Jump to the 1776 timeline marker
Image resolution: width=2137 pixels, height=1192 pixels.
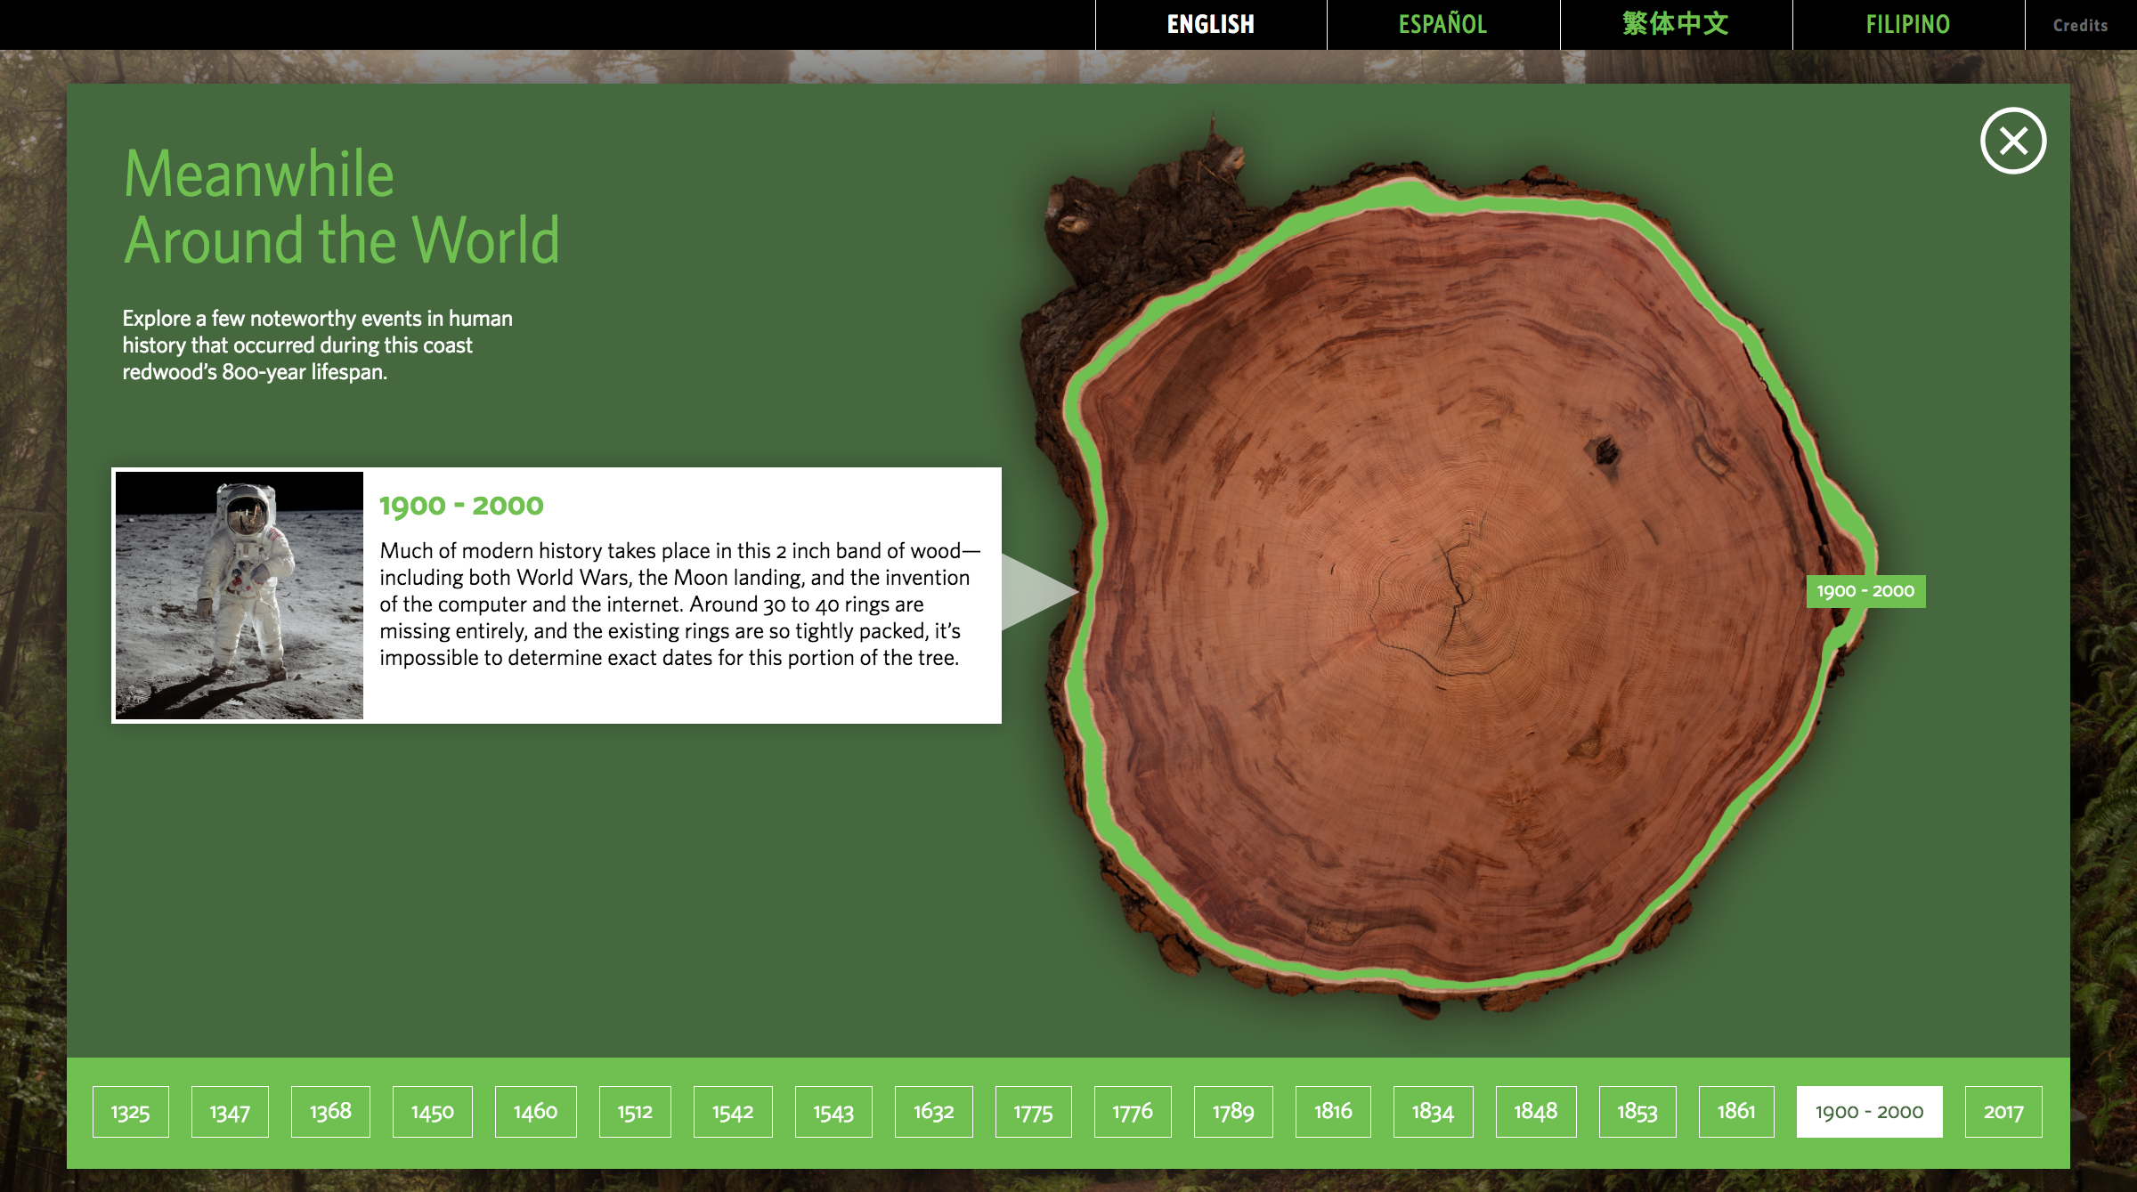(1132, 1112)
